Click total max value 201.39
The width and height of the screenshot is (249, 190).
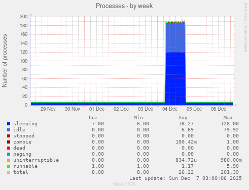tap(230, 172)
